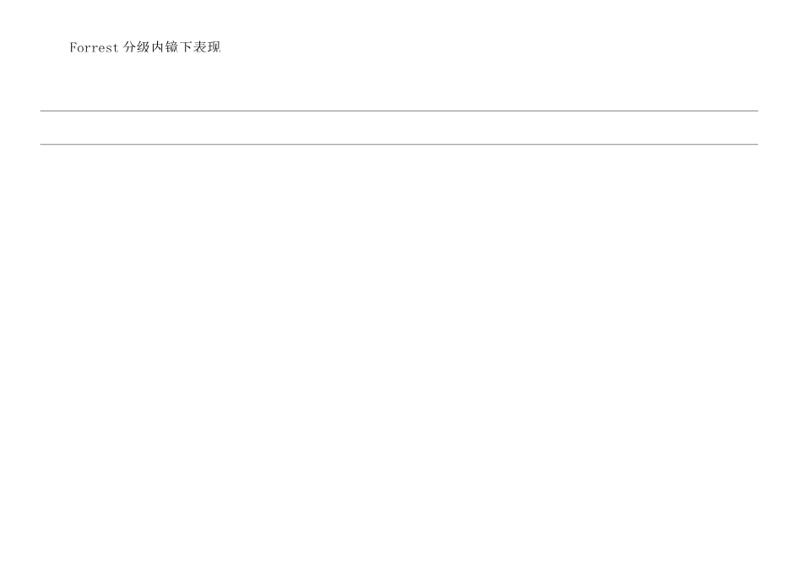Click the character "表" in the heading

pos(200,47)
